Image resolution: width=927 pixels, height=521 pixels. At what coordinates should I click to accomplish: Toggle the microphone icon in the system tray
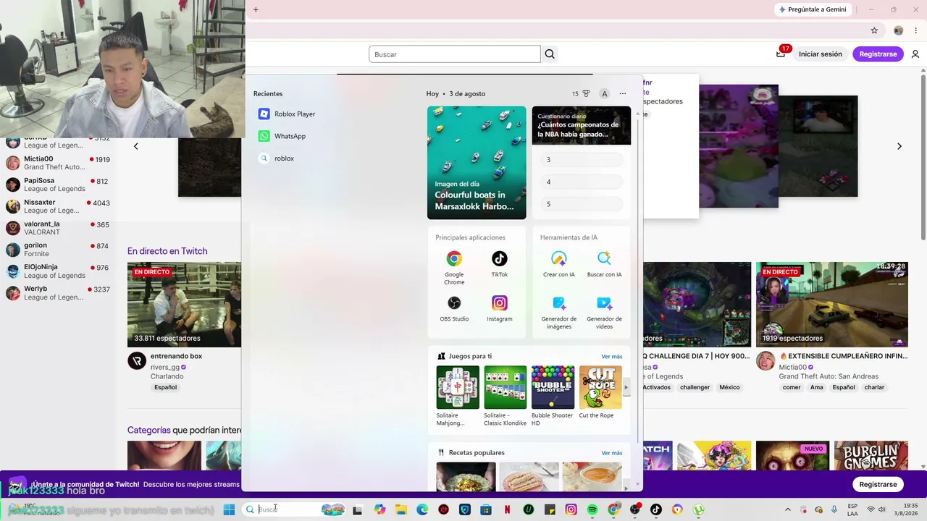point(834,509)
